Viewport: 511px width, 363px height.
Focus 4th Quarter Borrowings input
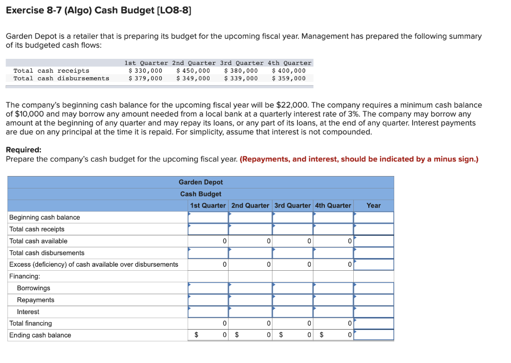pos(333,288)
